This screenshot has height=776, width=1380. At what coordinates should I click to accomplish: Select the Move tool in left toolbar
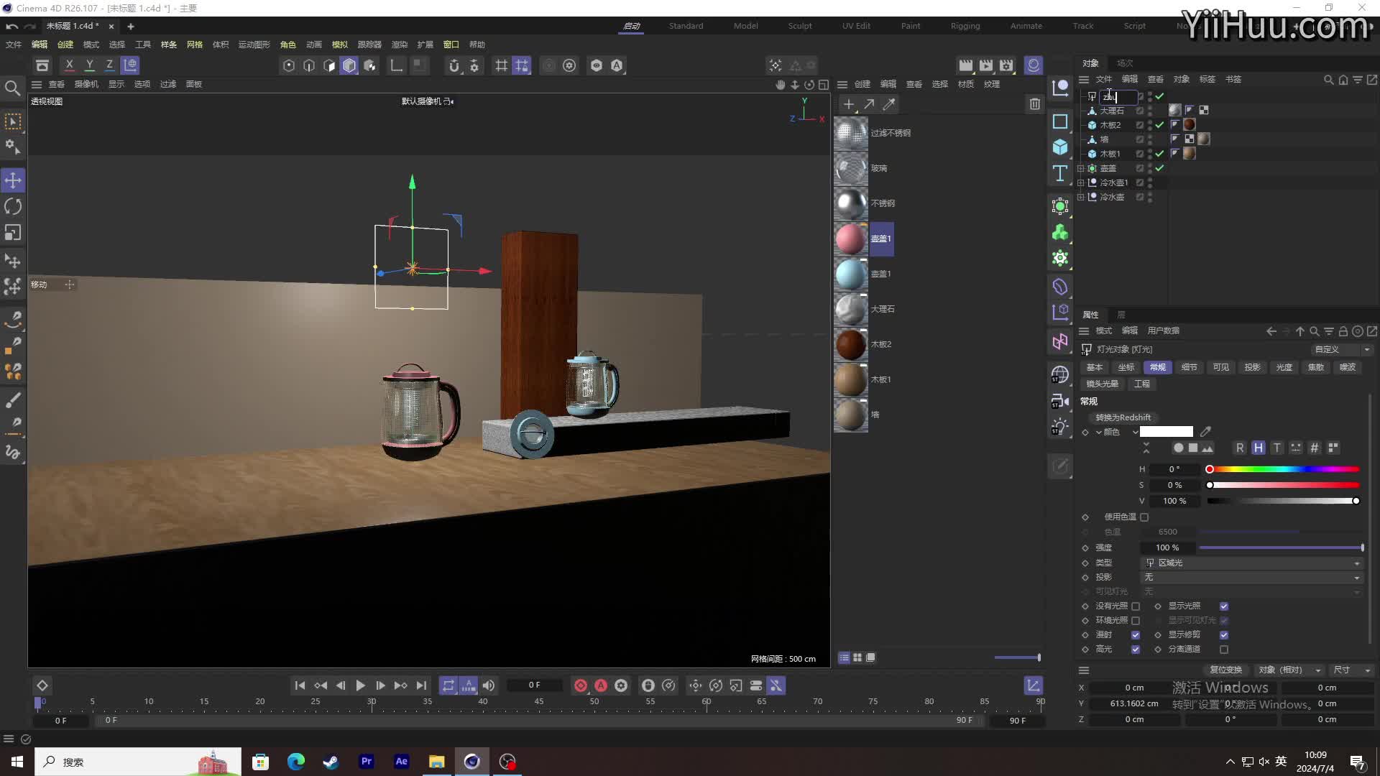click(x=13, y=180)
